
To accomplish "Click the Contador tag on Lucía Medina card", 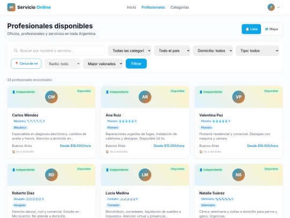I will [x=113, y=205].
